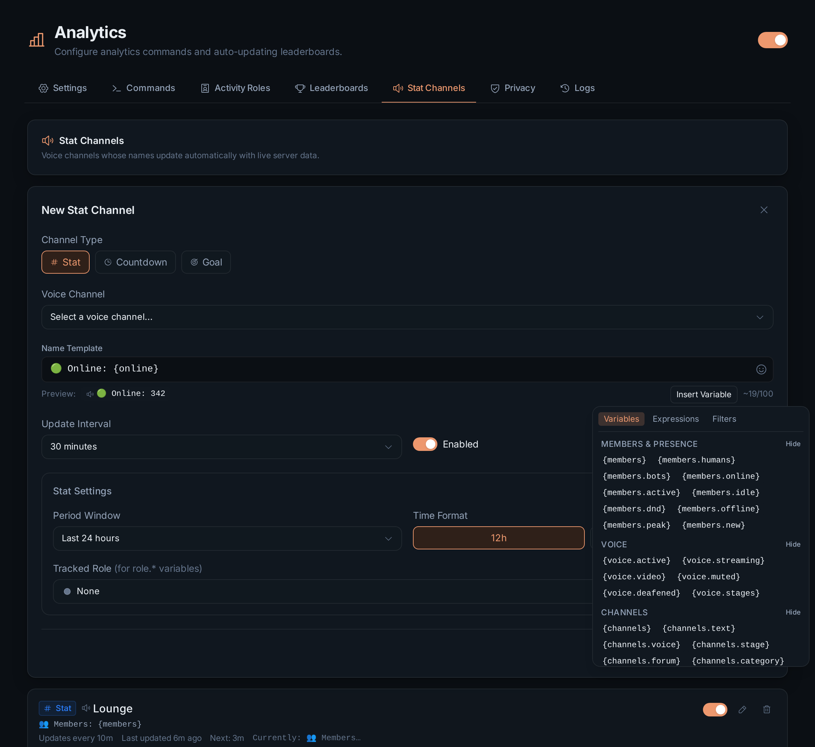The width and height of the screenshot is (815, 747).
Task: Open the Privacy tab
Action: [513, 88]
